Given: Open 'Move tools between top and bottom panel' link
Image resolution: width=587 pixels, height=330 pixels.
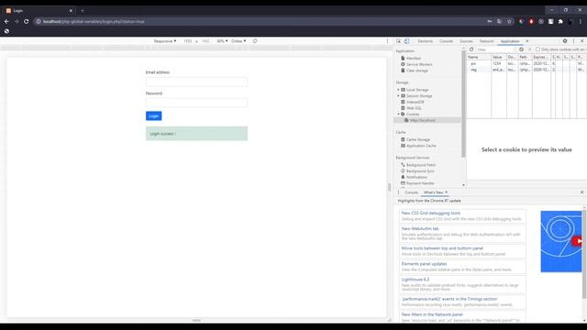Looking at the screenshot, I should (442, 248).
